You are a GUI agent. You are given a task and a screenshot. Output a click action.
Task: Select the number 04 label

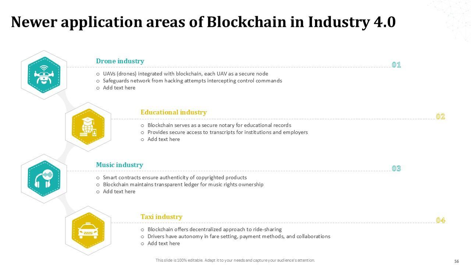(440, 220)
